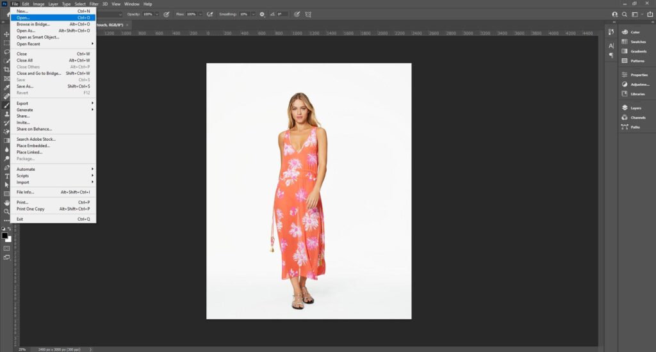The width and height of the screenshot is (656, 352).
Task: Select the Zoom tool in toolbar
Action: [x=6, y=212]
